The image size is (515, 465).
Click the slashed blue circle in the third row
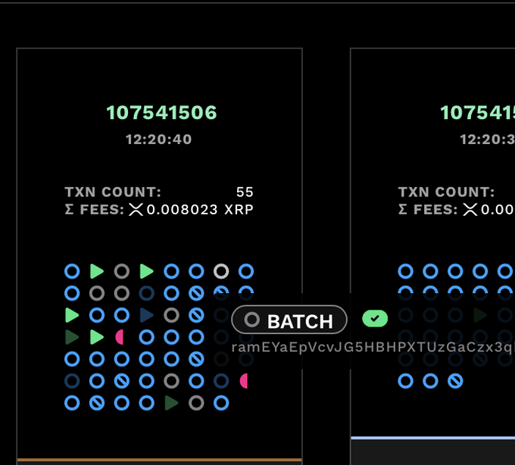pyautogui.click(x=196, y=315)
